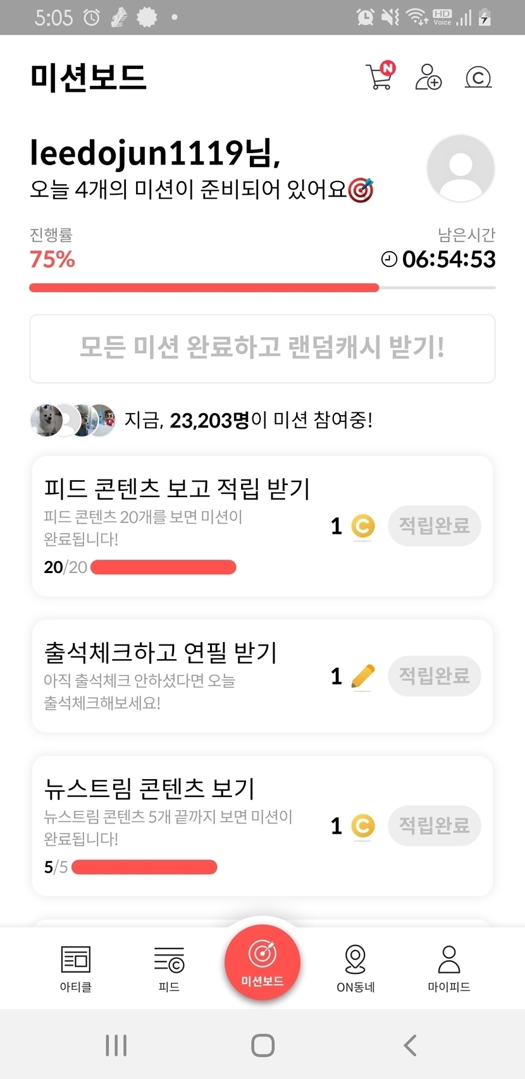
Task: Tap the pencil reward icon
Action: [362, 677]
